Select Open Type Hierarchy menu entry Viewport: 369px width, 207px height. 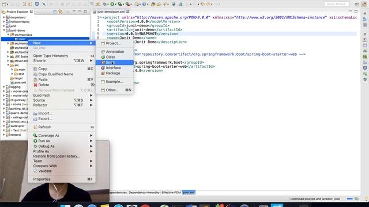(x=62, y=56)
